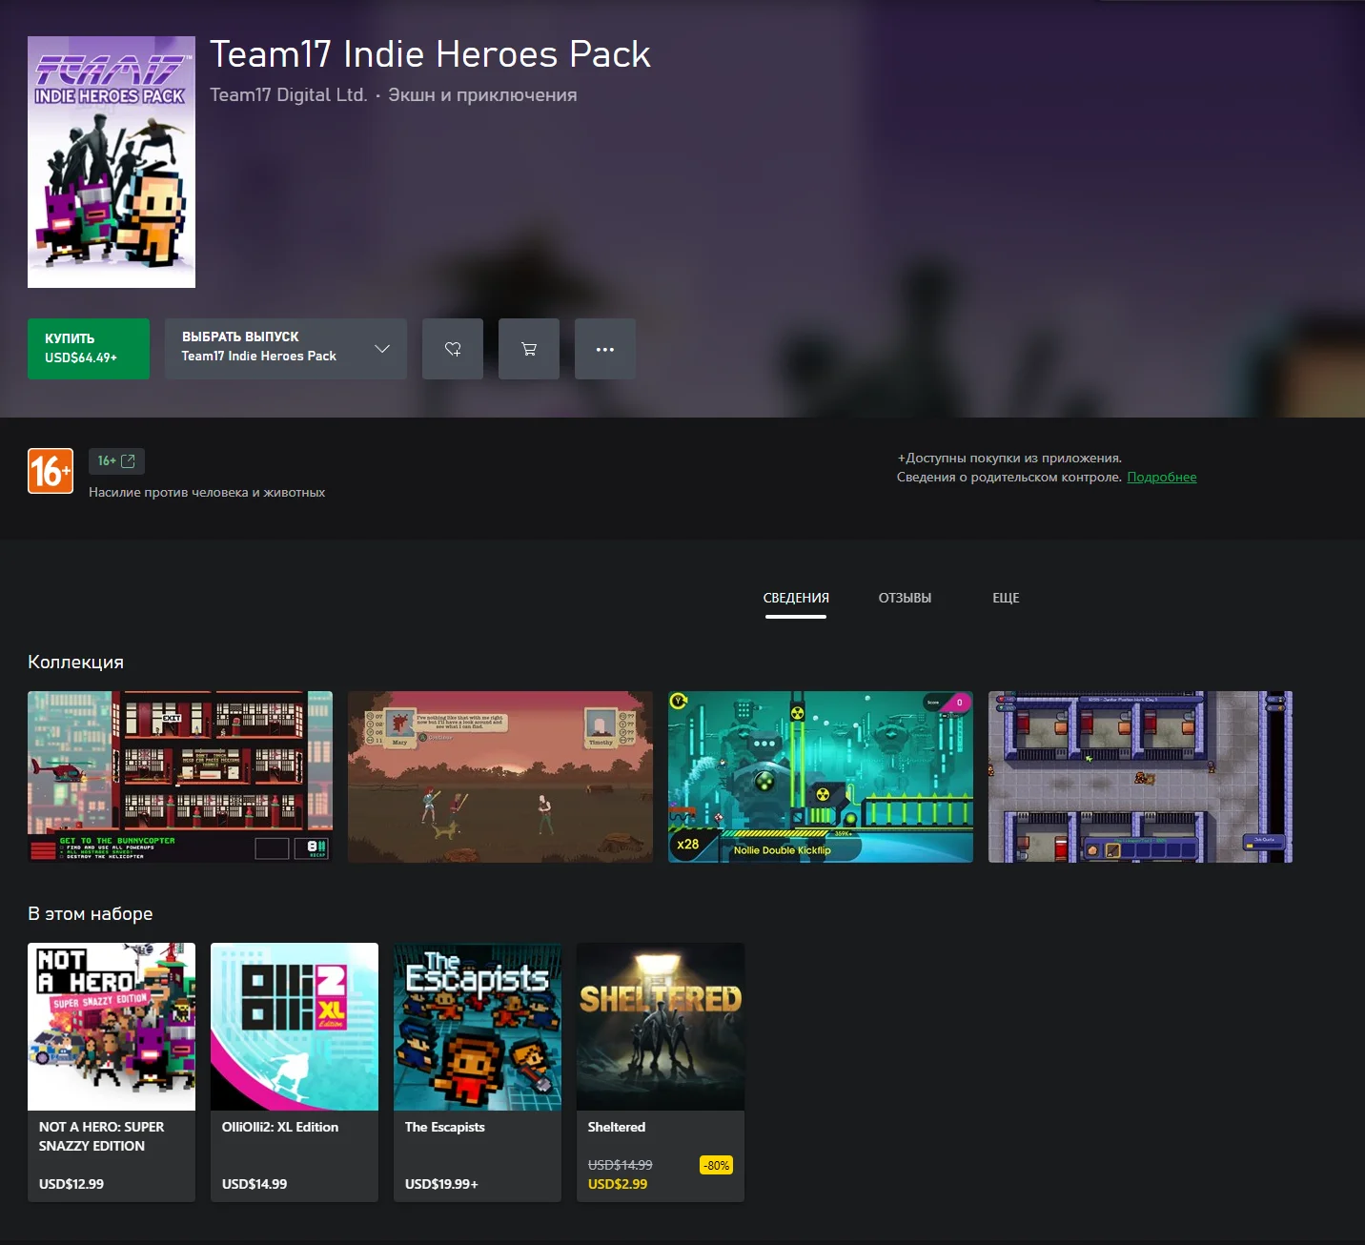1365x1245 pixels.
Task: Click the orange 16+ age rating badge
Action: pyautogui.click(x=51, y=471)
